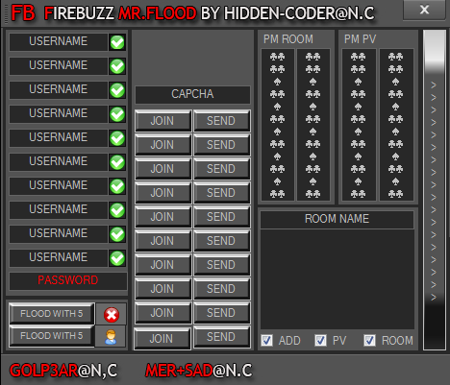
Task: Click green checkmark beside third USERNAME field
Action: 117,90
